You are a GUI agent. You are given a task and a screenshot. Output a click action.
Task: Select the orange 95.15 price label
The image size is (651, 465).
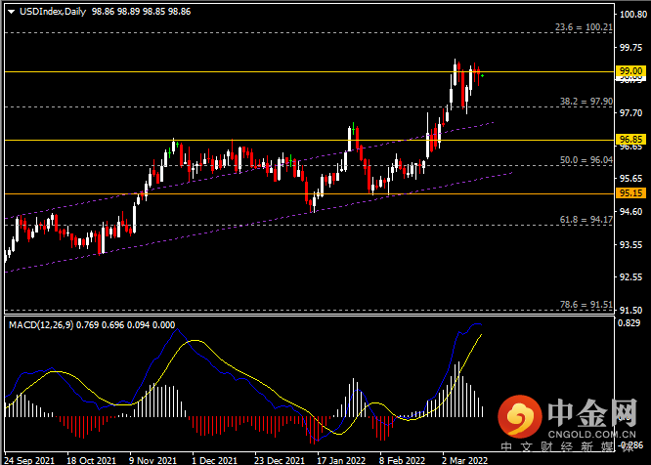pos(630,192)
